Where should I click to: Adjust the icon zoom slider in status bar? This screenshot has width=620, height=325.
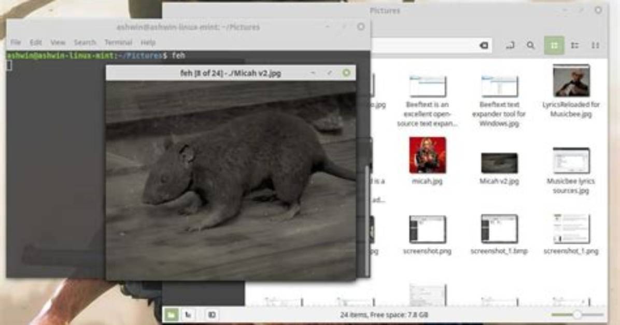(x=577, y=315)
